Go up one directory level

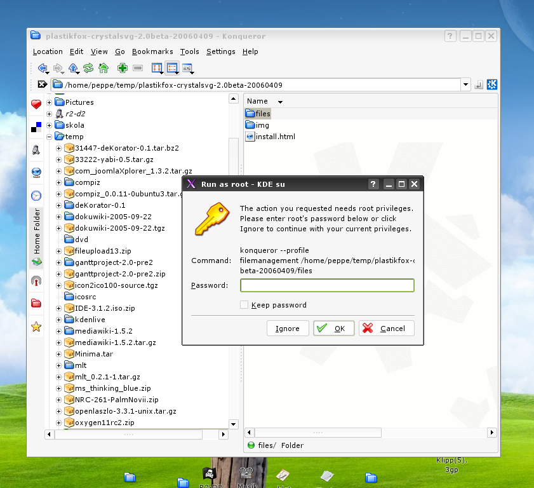tap(73, 68)
